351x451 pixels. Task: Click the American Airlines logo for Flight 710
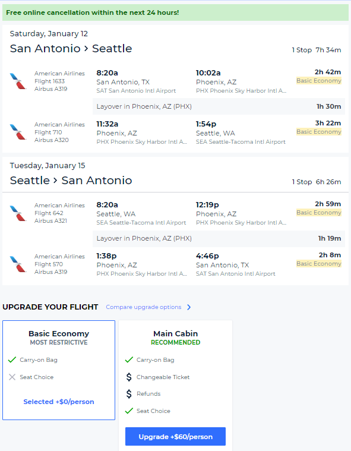pos(18,132)
